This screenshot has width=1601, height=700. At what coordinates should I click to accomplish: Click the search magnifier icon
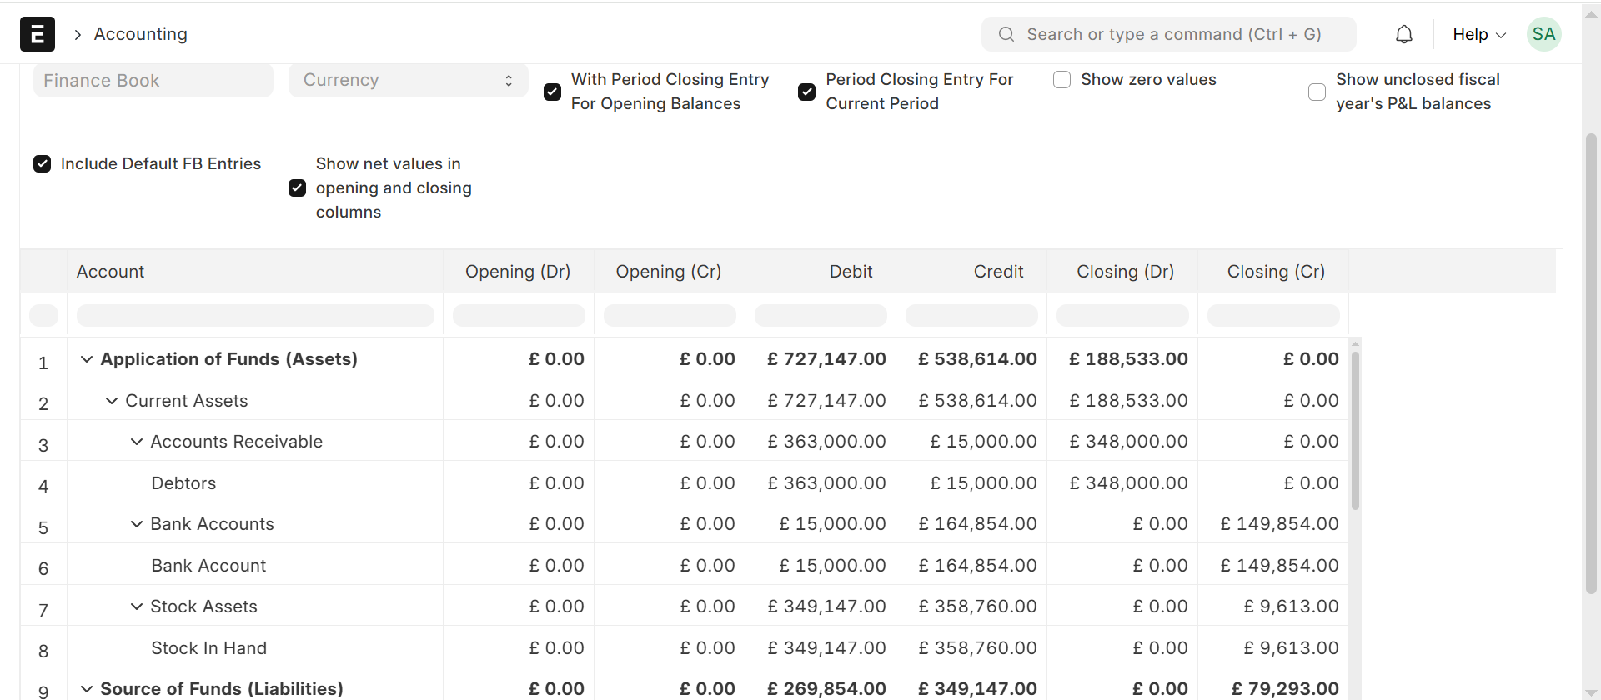tap(1006, 34)
